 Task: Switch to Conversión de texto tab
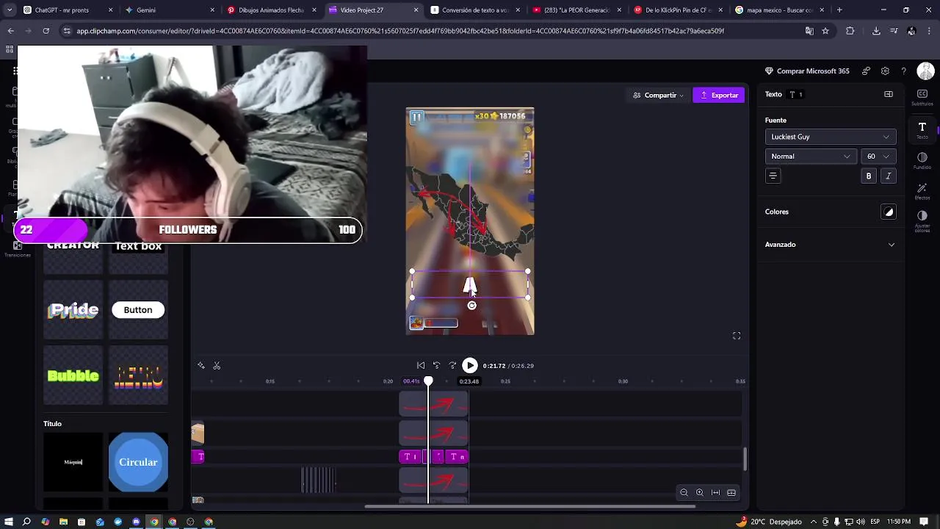pos(473,10)
